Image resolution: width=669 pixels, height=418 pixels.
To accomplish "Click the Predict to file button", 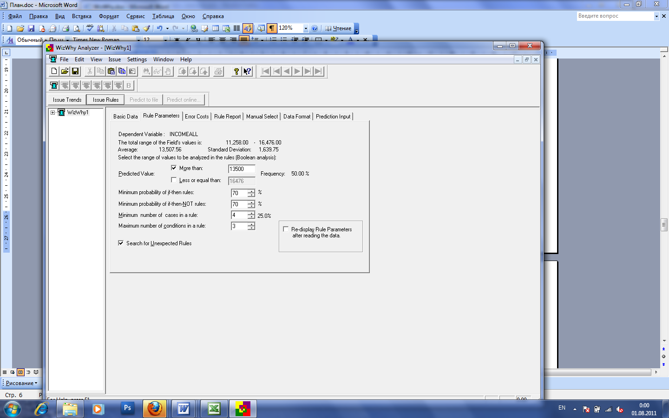I will click(144, 100).
